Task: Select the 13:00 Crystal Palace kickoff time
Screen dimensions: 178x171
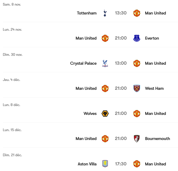Action: click(121, 63)
